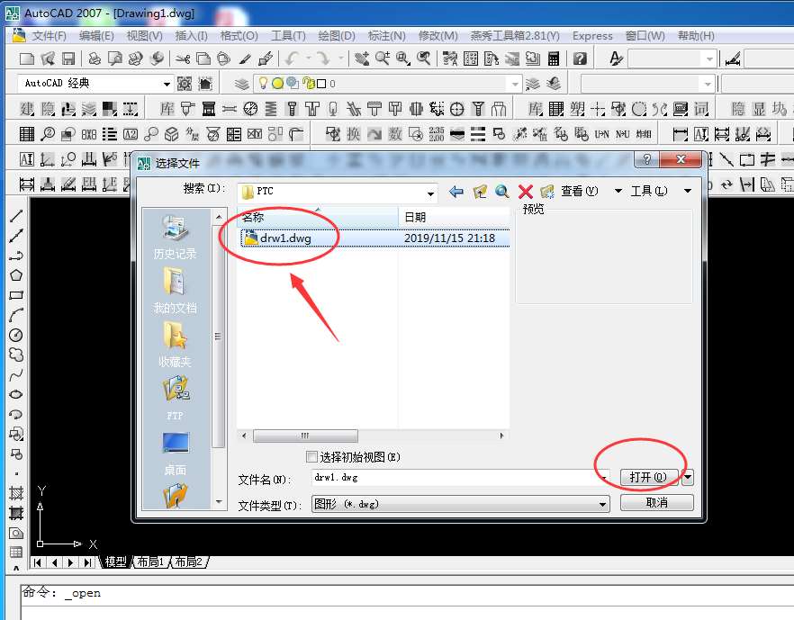Click the Match Properties brush icon

pyautogui.click(x=245, y=58)
